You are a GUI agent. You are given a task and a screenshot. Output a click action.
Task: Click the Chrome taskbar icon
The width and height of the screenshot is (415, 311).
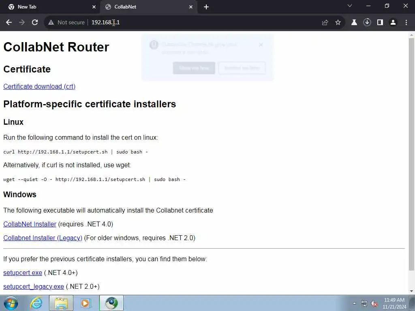(x=111, y=303)
